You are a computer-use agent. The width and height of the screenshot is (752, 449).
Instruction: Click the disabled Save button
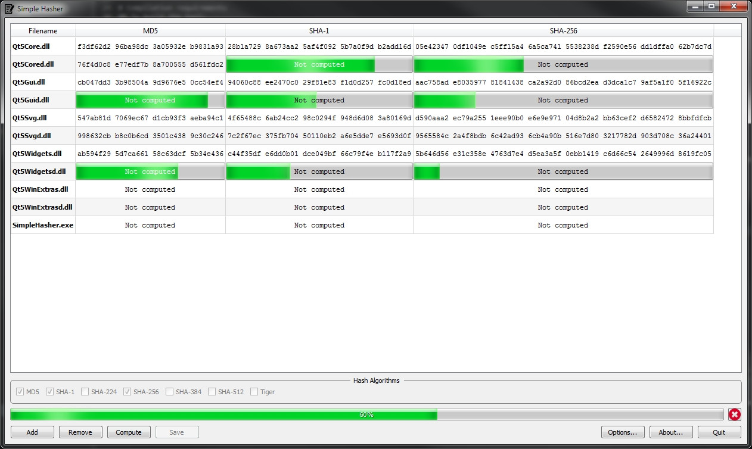[177, 432]
